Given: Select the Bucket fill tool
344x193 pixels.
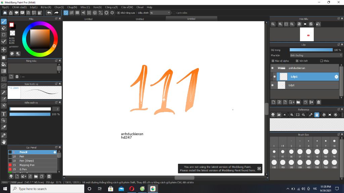Looking at the screenshot, I should pyautogui.click(x=4, y=64).
